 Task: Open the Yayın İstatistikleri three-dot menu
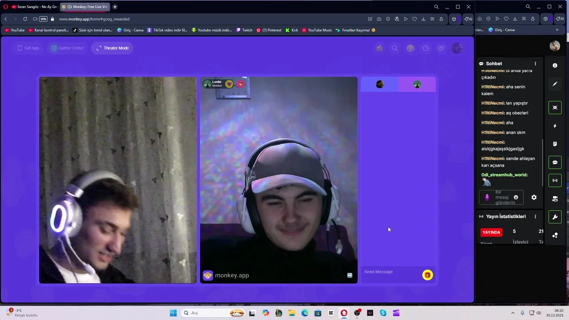[535, 216]
